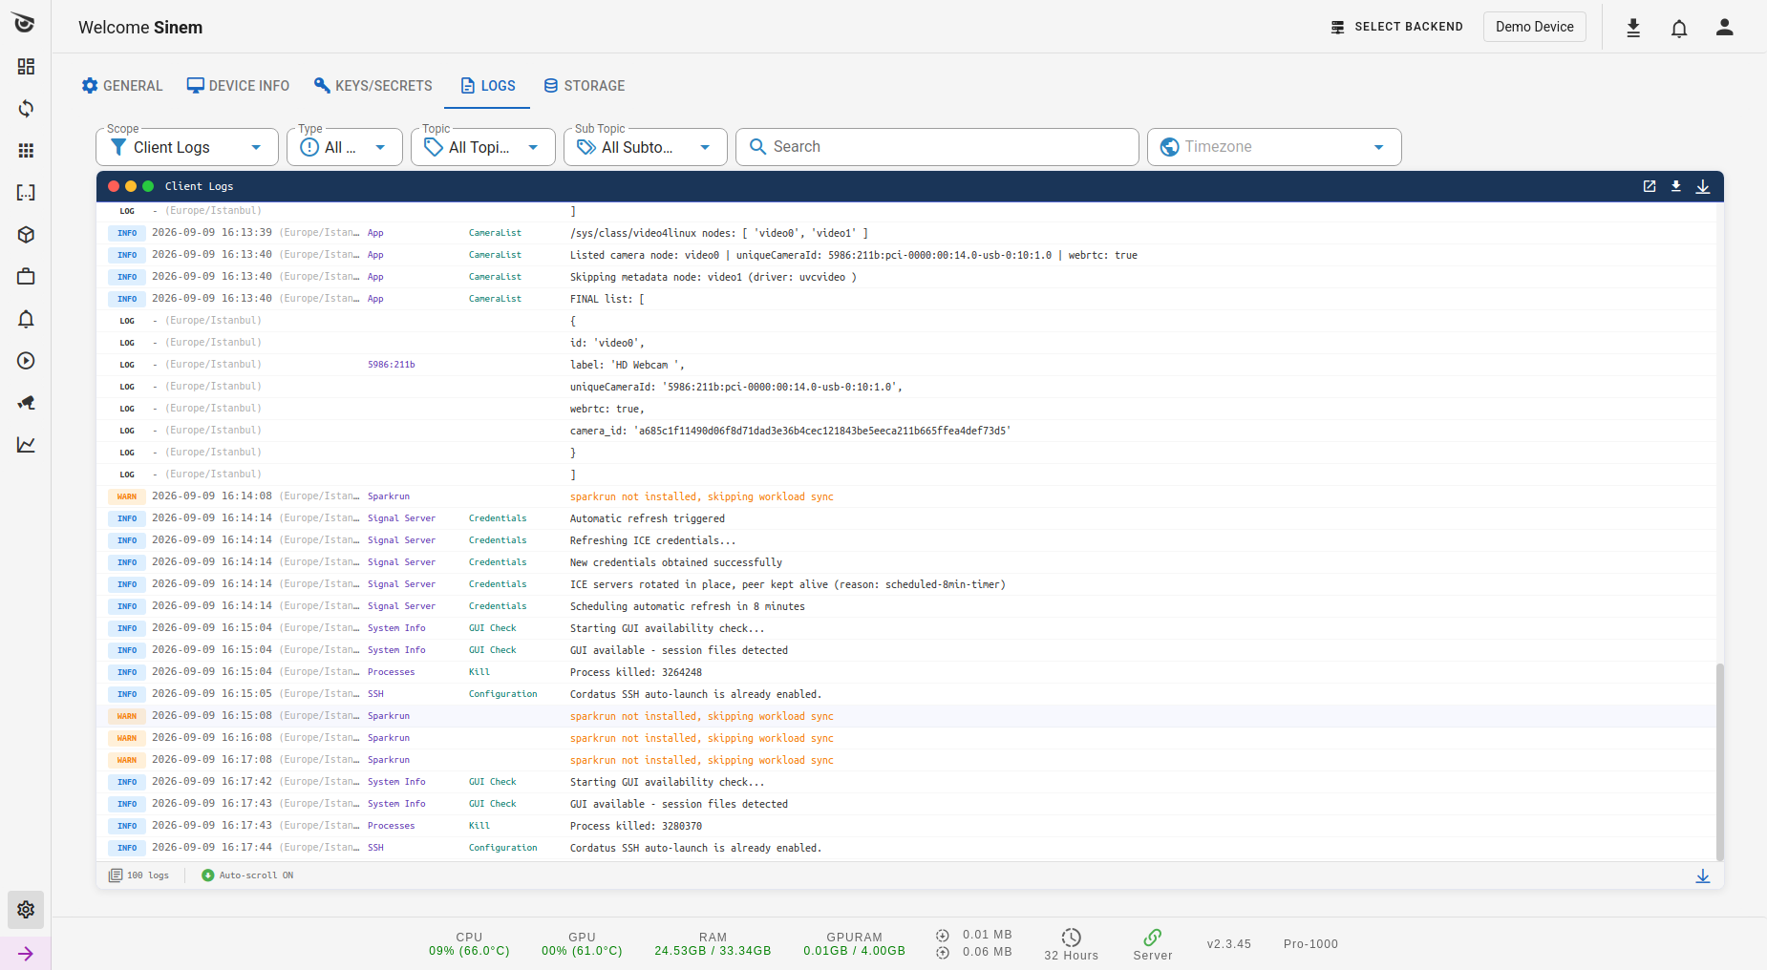The image size is (1767, 970).
Task: Open the Timezone dropdown
Action: [1274, 147]
